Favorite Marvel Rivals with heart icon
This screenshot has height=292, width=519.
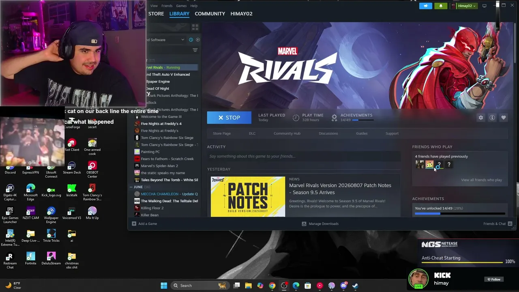point(504,118)
